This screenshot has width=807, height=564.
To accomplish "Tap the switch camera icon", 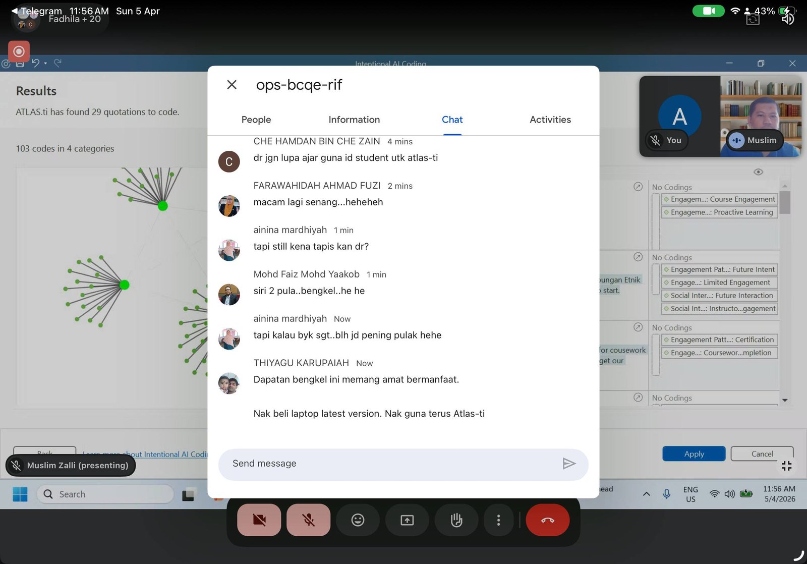I will (x=753, y=20).
